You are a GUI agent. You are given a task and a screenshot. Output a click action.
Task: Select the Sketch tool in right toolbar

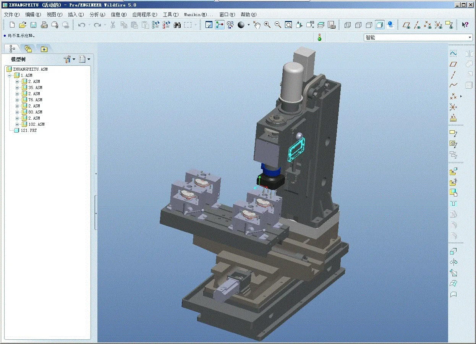click(453, 53)
